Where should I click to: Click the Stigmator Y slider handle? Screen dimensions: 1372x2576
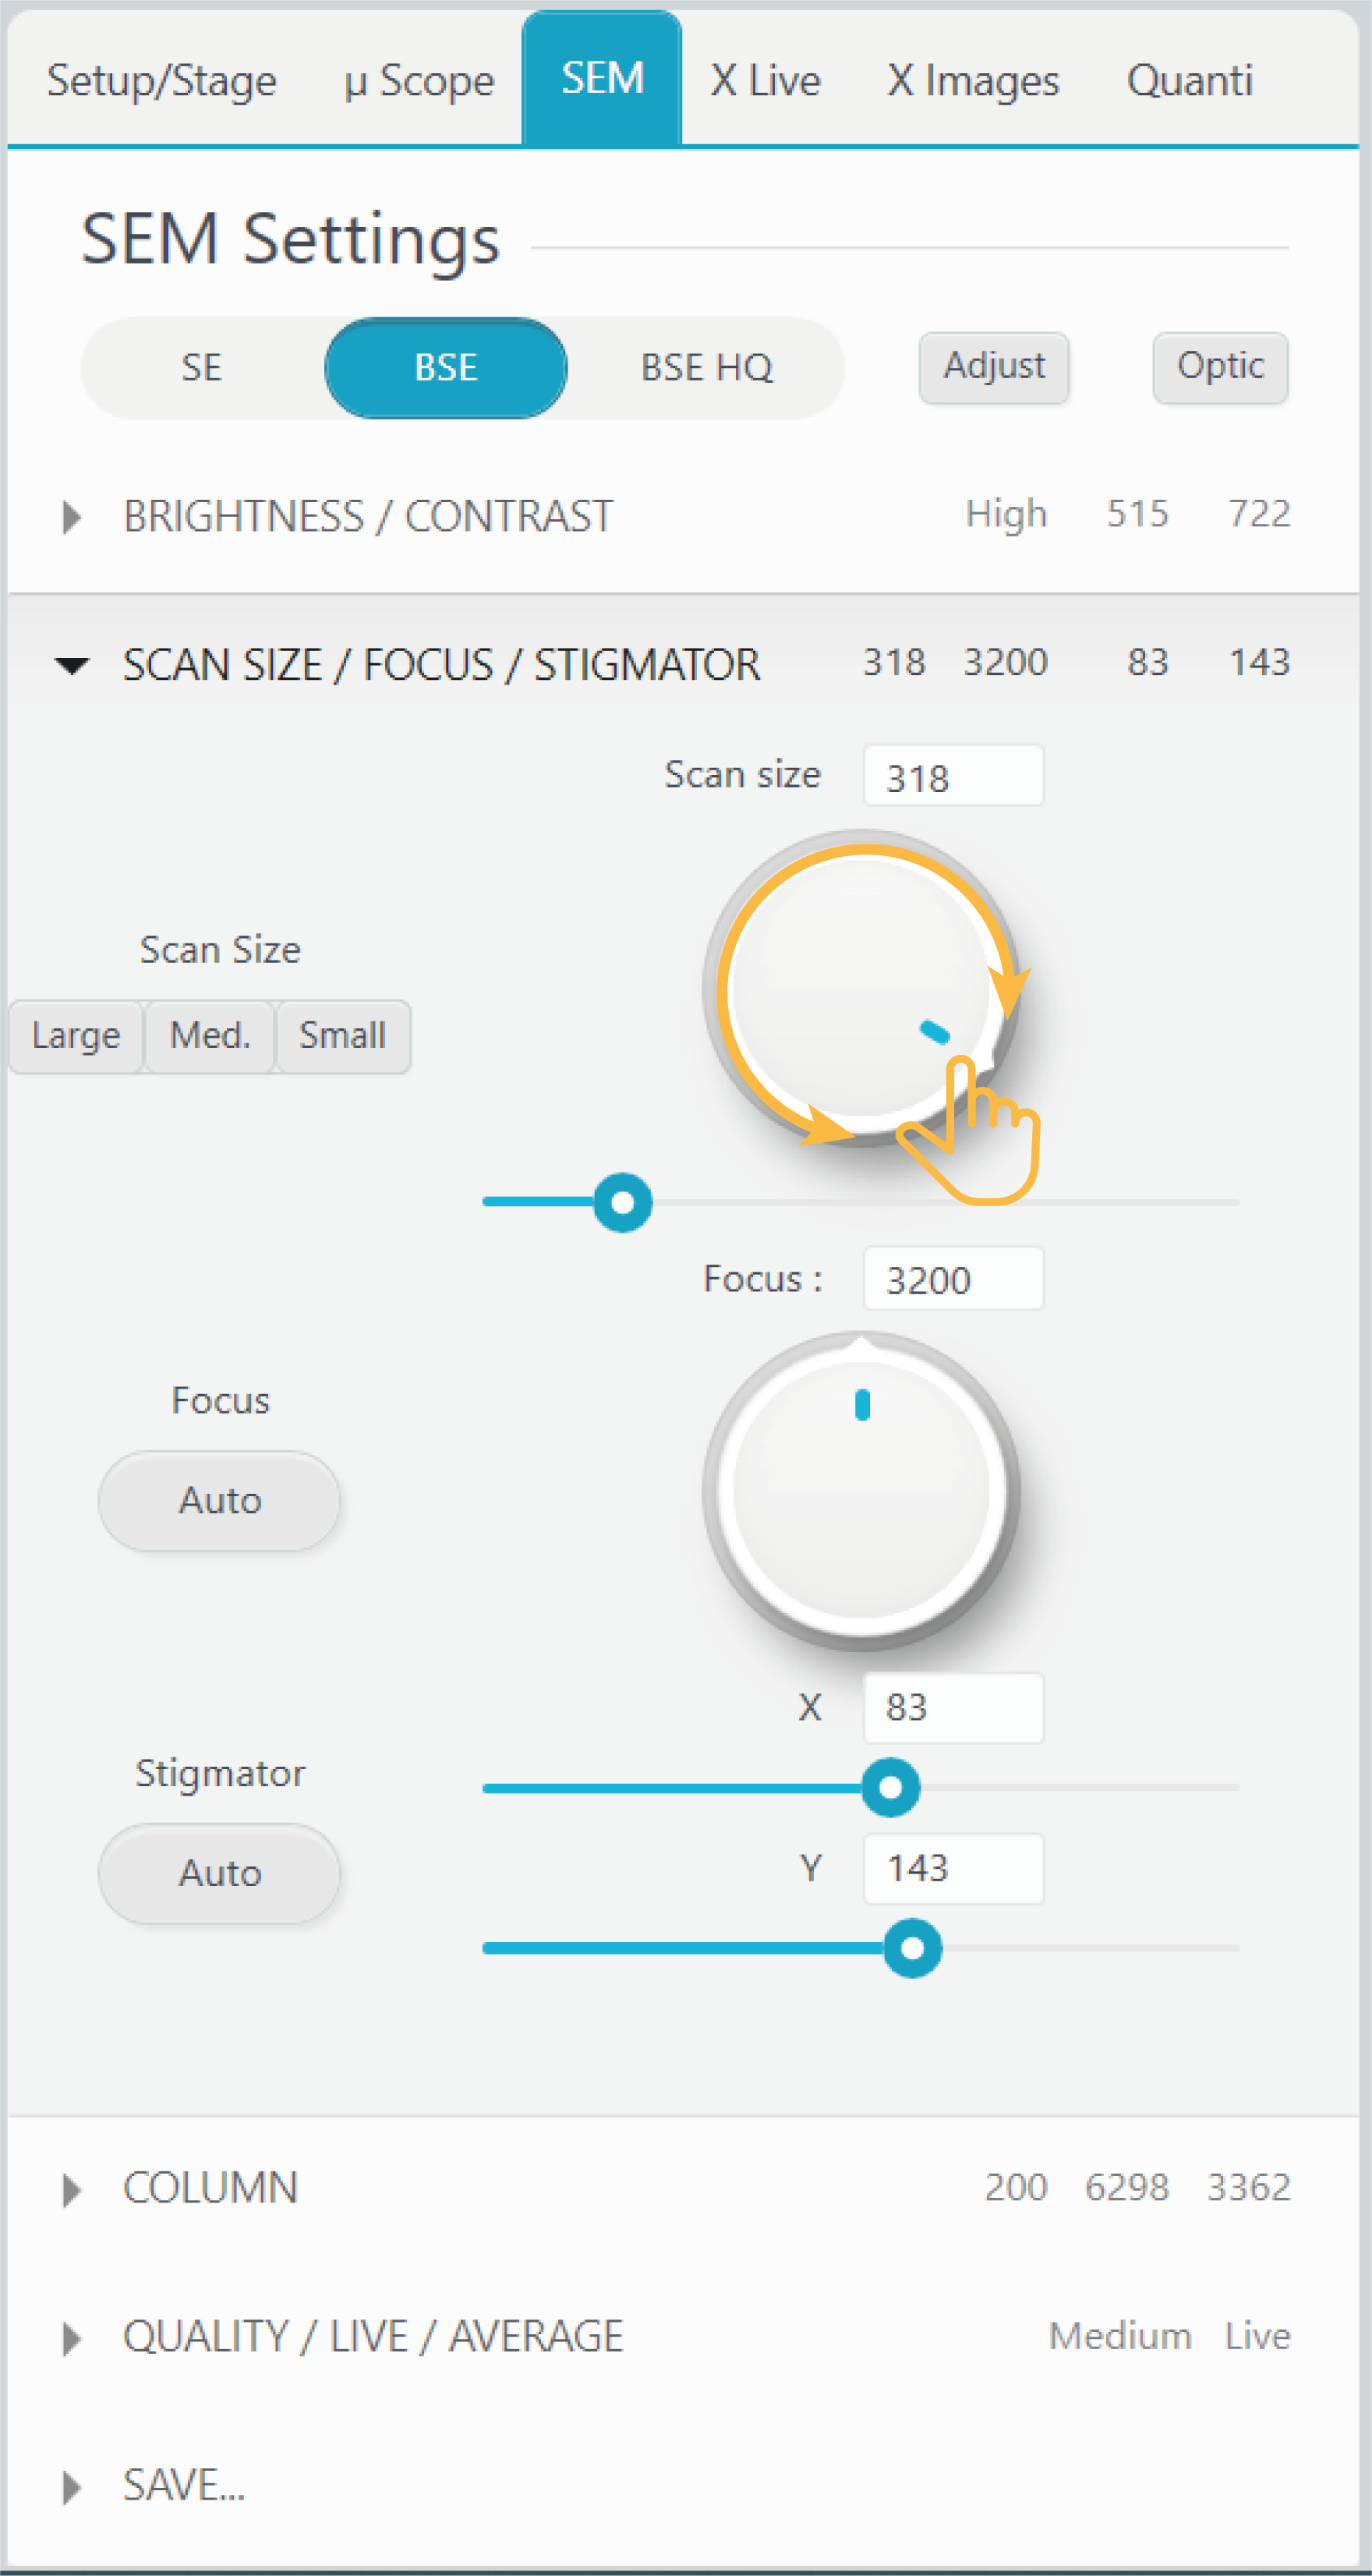click(x=912, y=1947)
